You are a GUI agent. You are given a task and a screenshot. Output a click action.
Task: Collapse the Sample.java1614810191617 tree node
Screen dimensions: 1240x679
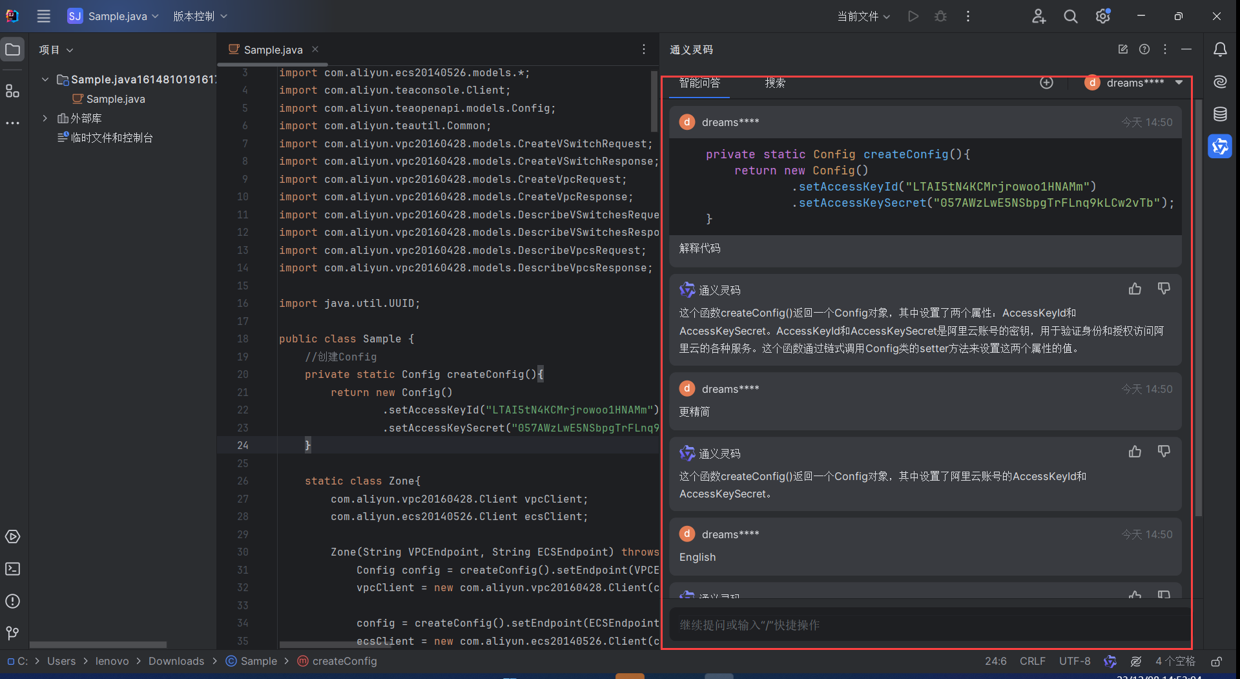pyautogui.click(x=45, y=79)
